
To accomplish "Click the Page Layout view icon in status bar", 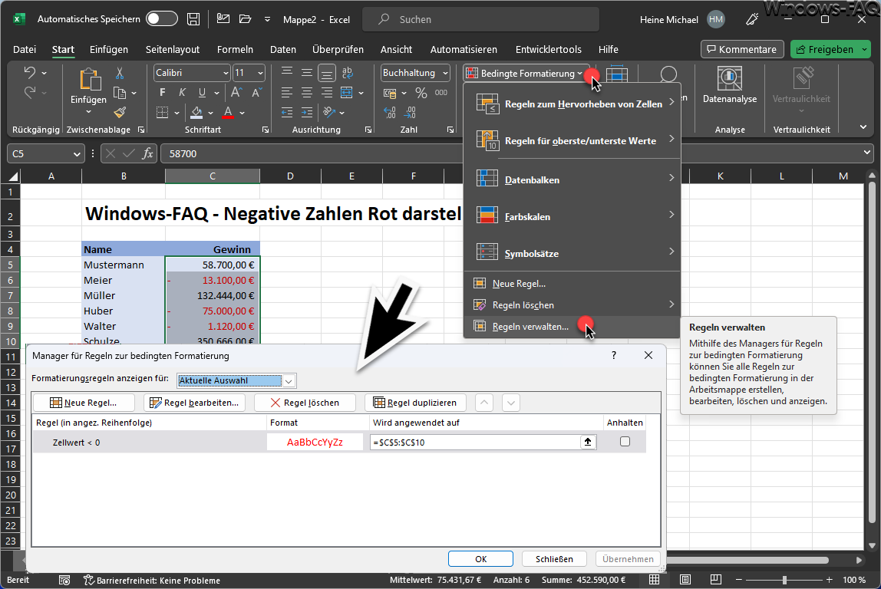I will (x=685, y=580).
